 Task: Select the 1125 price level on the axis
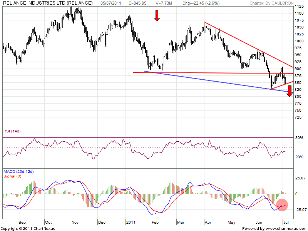pyautogui.click(x=299, y=7)
